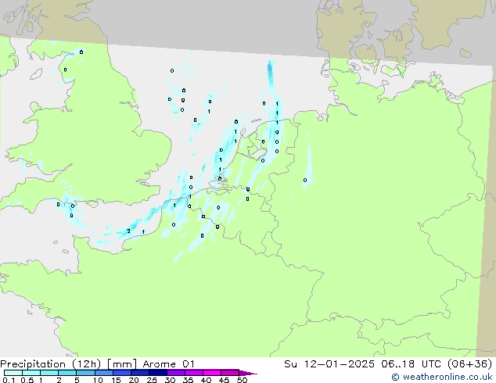Click the "45" legend scale label
The image size is (496, 383).
224,380
